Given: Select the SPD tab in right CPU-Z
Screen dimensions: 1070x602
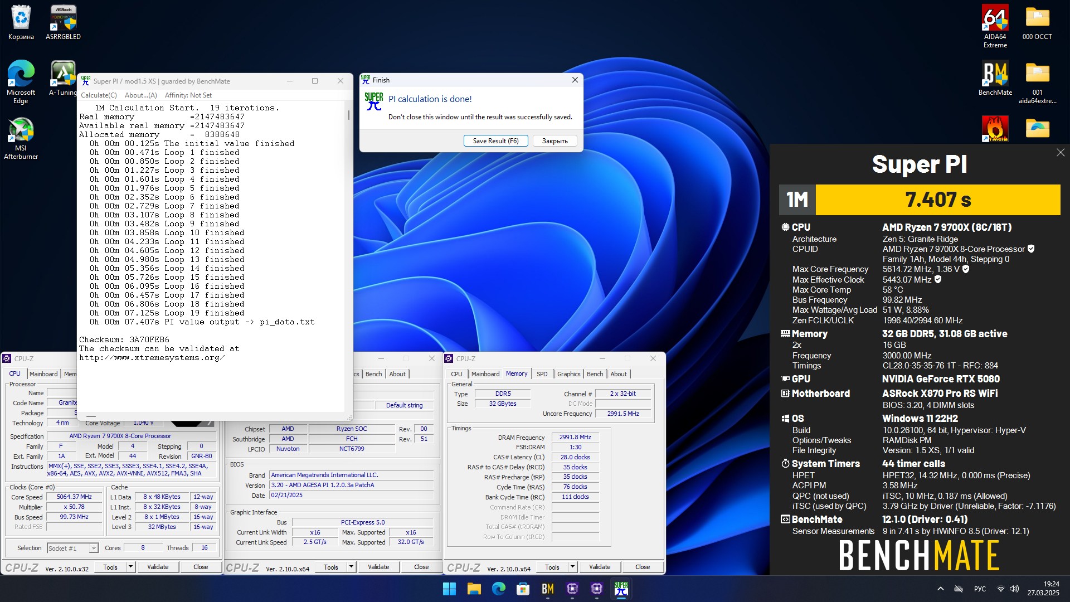Looking at the screenshot, I should 542,374.
